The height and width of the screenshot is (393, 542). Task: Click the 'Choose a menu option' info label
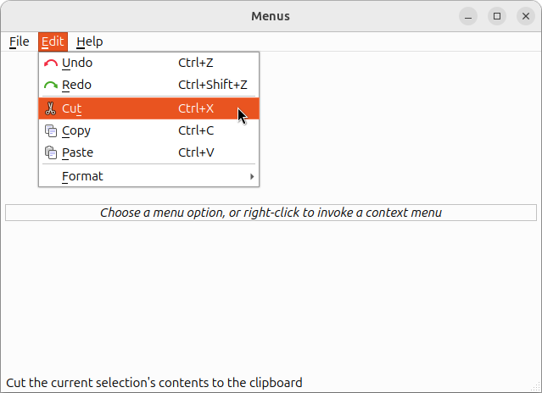click(271, 213)
